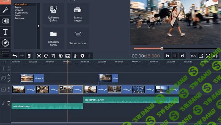Image resolution: width=221 pixels, height=125 pixels.
Task: Start voice recording with microphone icon
Action: 75,56
